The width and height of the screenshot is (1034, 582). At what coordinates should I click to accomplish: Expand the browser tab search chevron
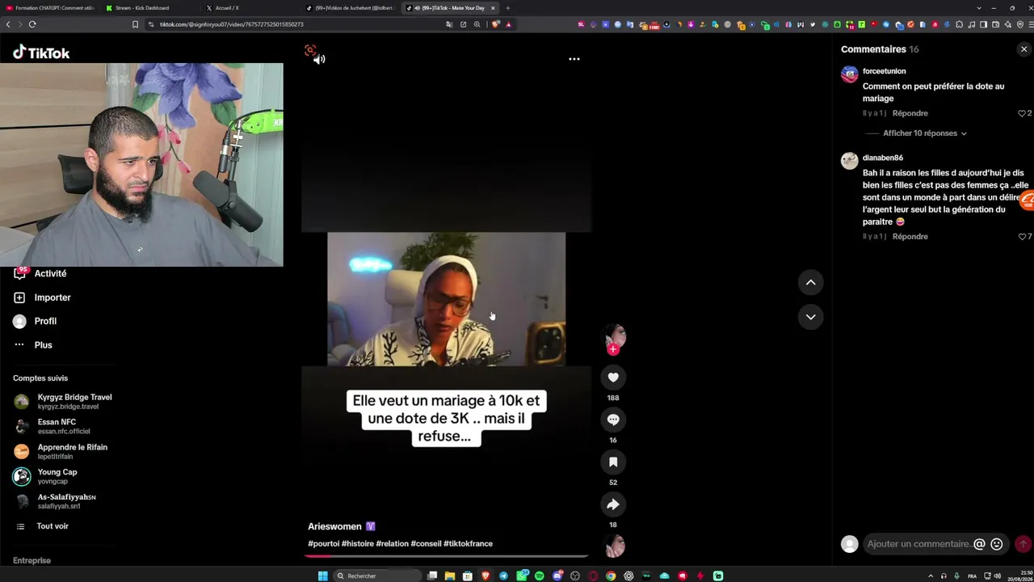click(979, 8)
